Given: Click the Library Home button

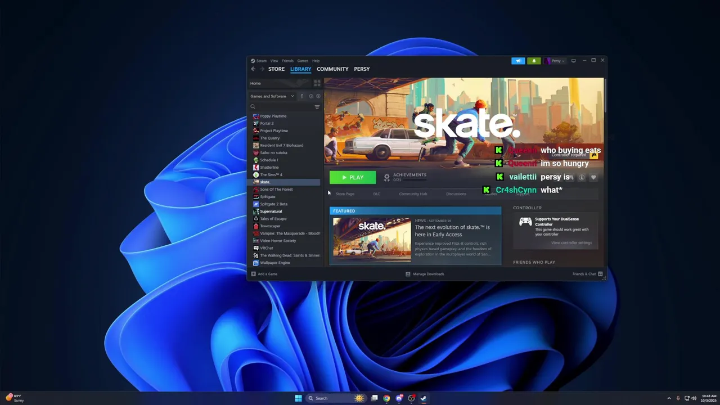Looking at the screenshot, I should click(281, 83).
